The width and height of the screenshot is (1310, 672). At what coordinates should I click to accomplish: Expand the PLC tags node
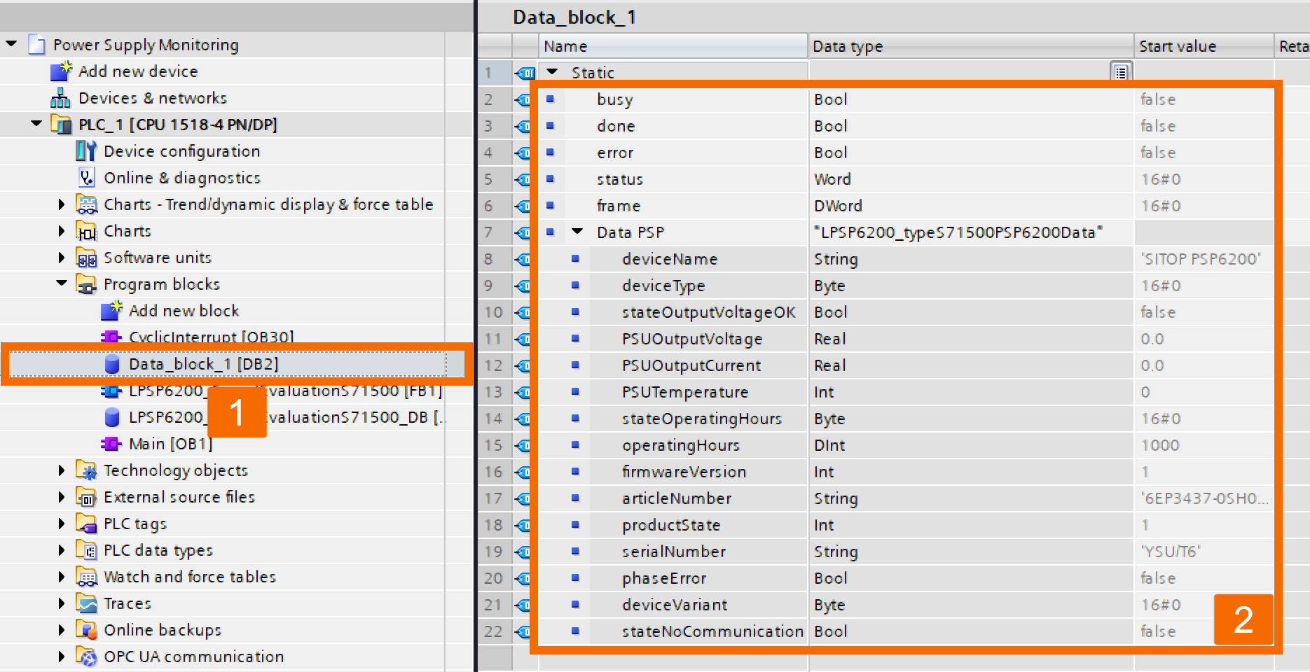click(x=62, y=524)
